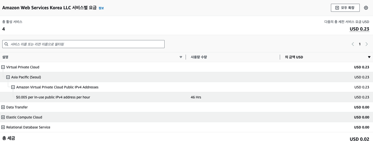Click the 모두 확장 expand-all button

345,8
